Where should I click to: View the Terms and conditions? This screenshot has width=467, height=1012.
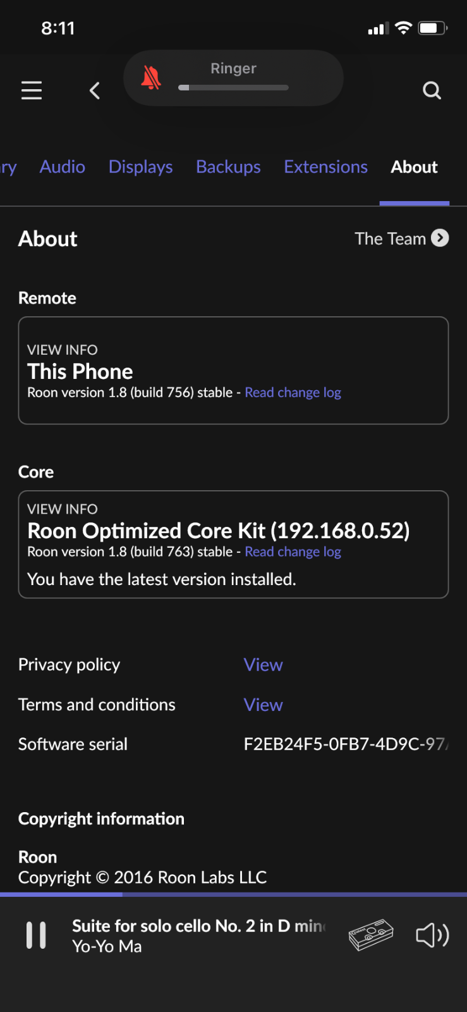[x=264, y=705]
